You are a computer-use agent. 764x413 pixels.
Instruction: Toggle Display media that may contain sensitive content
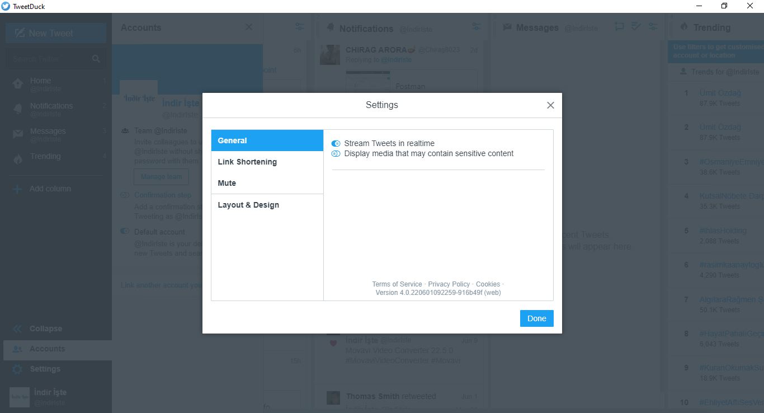coord(336,154)
